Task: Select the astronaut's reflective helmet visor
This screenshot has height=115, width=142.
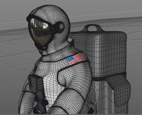Action: click(x=41, y=32)
